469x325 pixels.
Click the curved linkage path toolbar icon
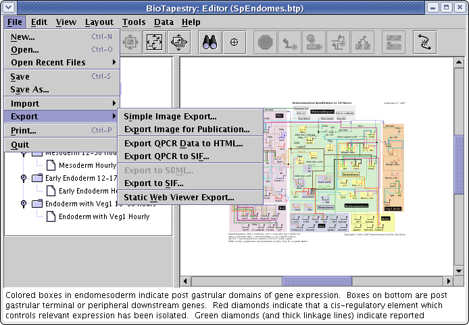coord(424,42)
